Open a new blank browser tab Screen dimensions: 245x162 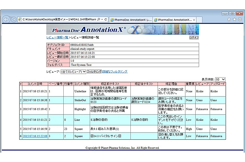pos(199,20)
